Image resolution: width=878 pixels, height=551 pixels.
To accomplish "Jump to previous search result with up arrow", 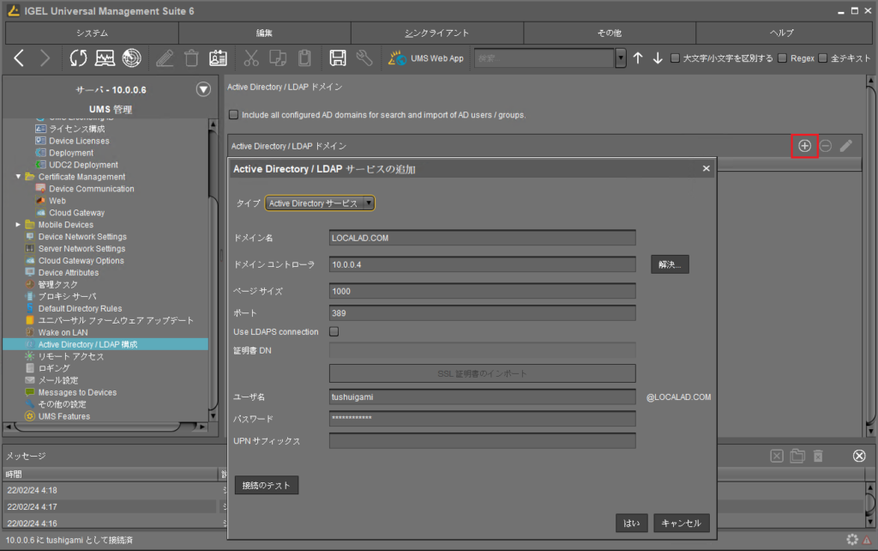I will click(638, 58).
